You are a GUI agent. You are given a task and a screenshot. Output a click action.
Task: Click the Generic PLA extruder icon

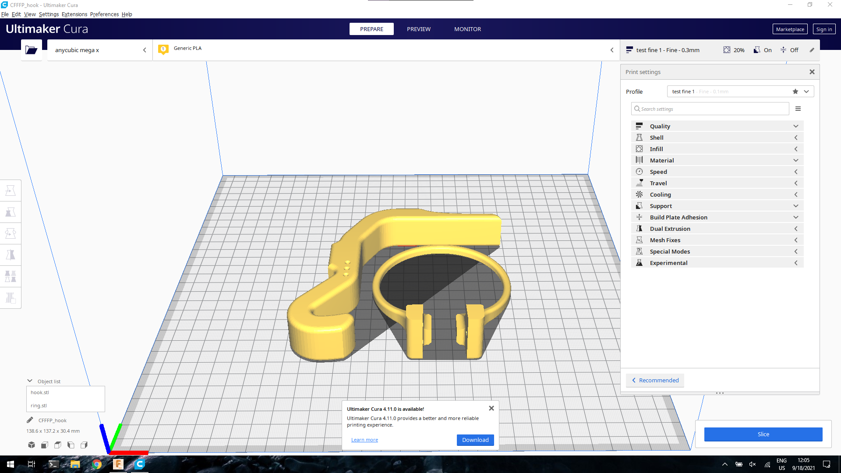163,49
